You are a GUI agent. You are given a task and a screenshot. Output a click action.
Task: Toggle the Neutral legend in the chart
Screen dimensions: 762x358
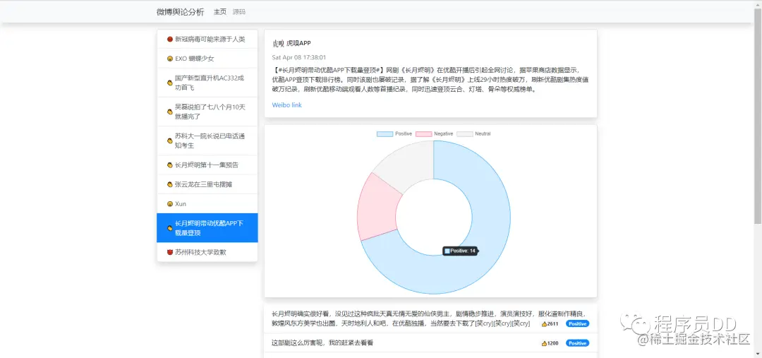pos(474,133)
